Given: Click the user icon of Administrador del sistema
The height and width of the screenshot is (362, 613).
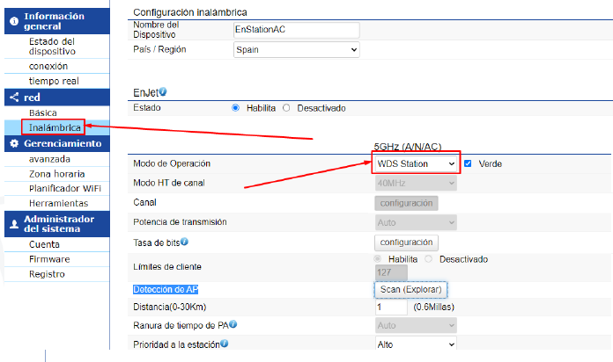Looking at the screenshot, I should click(14, 224).
